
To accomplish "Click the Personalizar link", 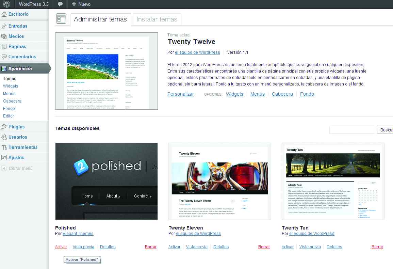I will pyautogui.click(x=181, y=94).
